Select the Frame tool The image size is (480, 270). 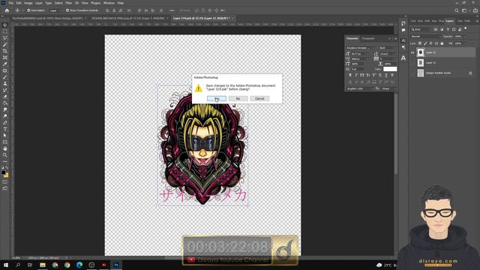[x=5, y=58]
